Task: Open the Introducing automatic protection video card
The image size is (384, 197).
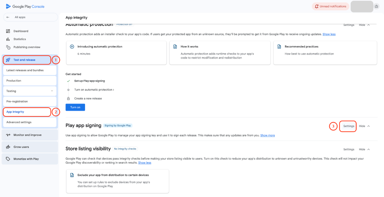Action: (x=116, y=53)
